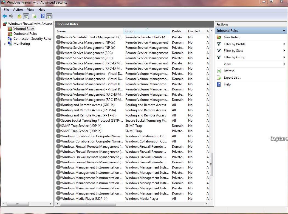
Task: Click the Filter by Group funnel icon
Action: coord(219,57)
